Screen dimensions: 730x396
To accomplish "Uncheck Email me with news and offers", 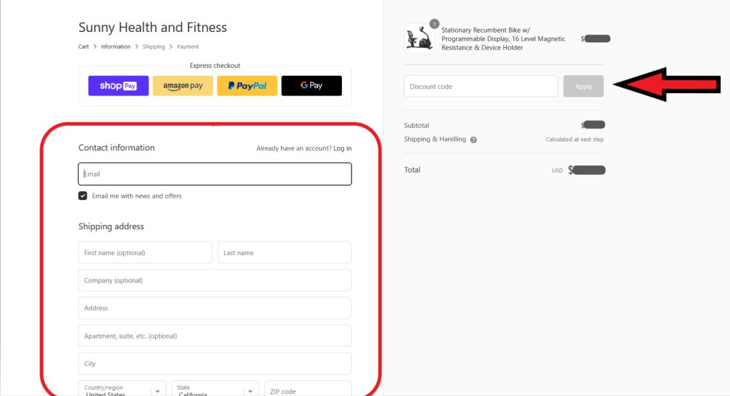I will pos(83,196).
